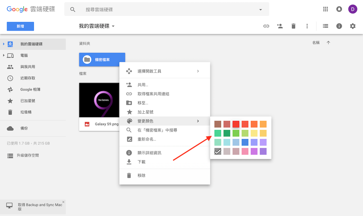363x216 pixels.
Task: Open the Google apps grid icon
Action: point(325,9)
